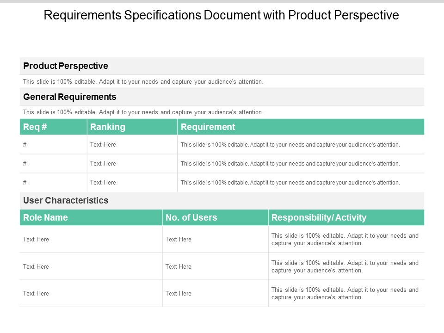The height and width of the screenshot is (333, 444).
Task: Select the "Ranking" column header
Action: (x=132, y=127)
